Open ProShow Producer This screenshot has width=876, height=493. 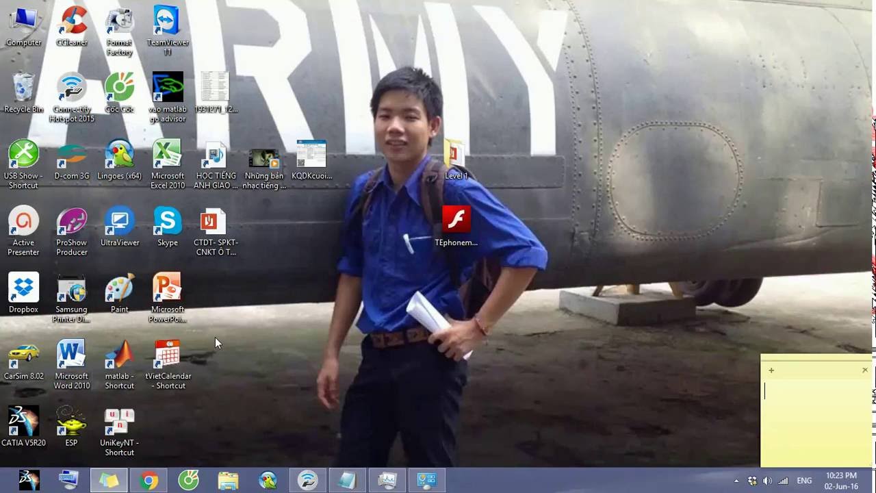click(x=71, y=231)
